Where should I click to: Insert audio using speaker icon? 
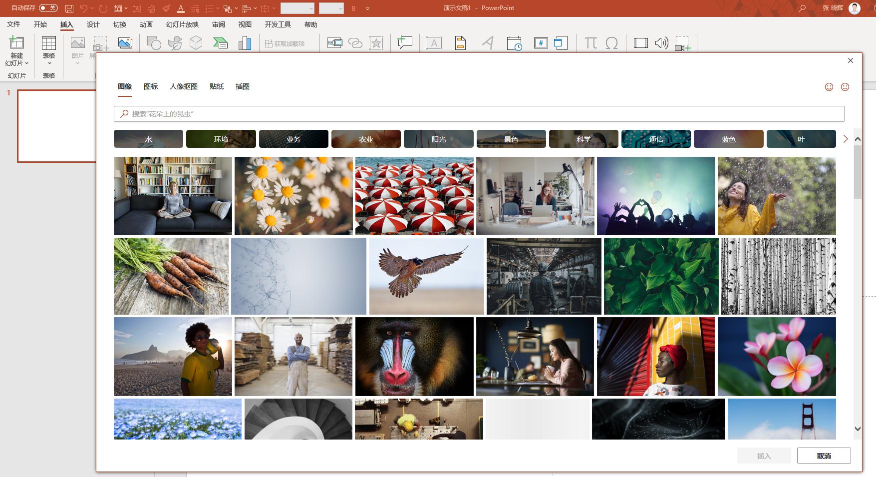(661, 43)
